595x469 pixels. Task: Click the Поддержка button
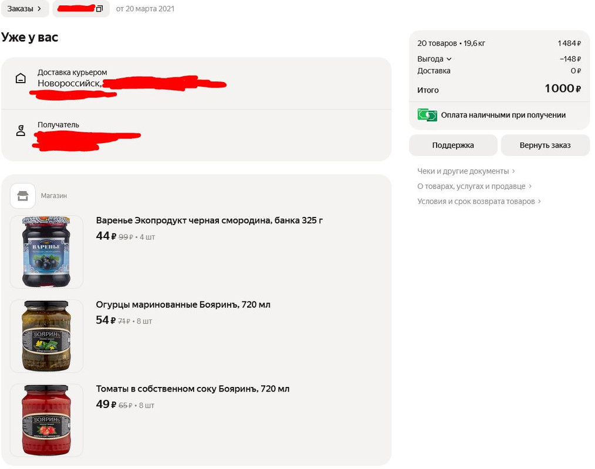pos(453,145)
